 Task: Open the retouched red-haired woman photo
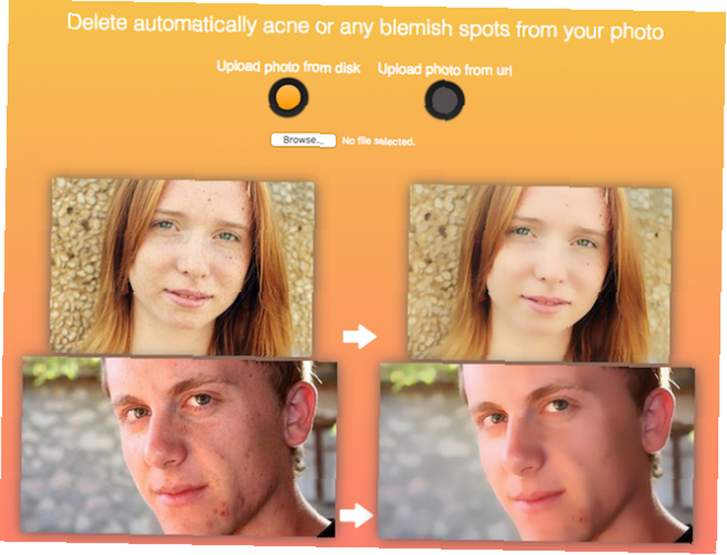point(539,274)
